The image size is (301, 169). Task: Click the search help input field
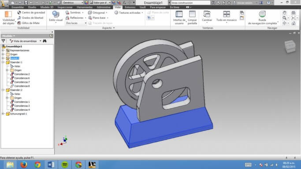point(190,3)
